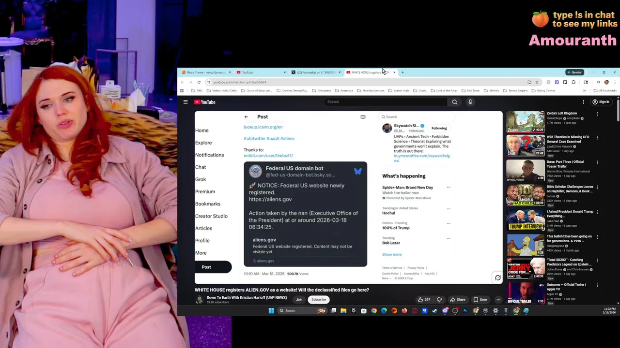Go to YouTube home via the logo

[204, 102]
